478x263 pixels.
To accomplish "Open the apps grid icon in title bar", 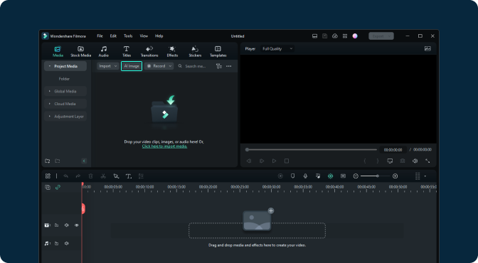I will [345, 36].
